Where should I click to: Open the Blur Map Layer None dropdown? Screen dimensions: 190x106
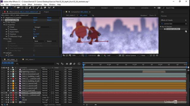[x=39, y=41]
